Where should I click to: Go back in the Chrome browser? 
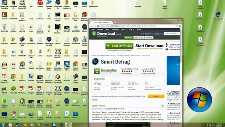click(x=91, y=26)
